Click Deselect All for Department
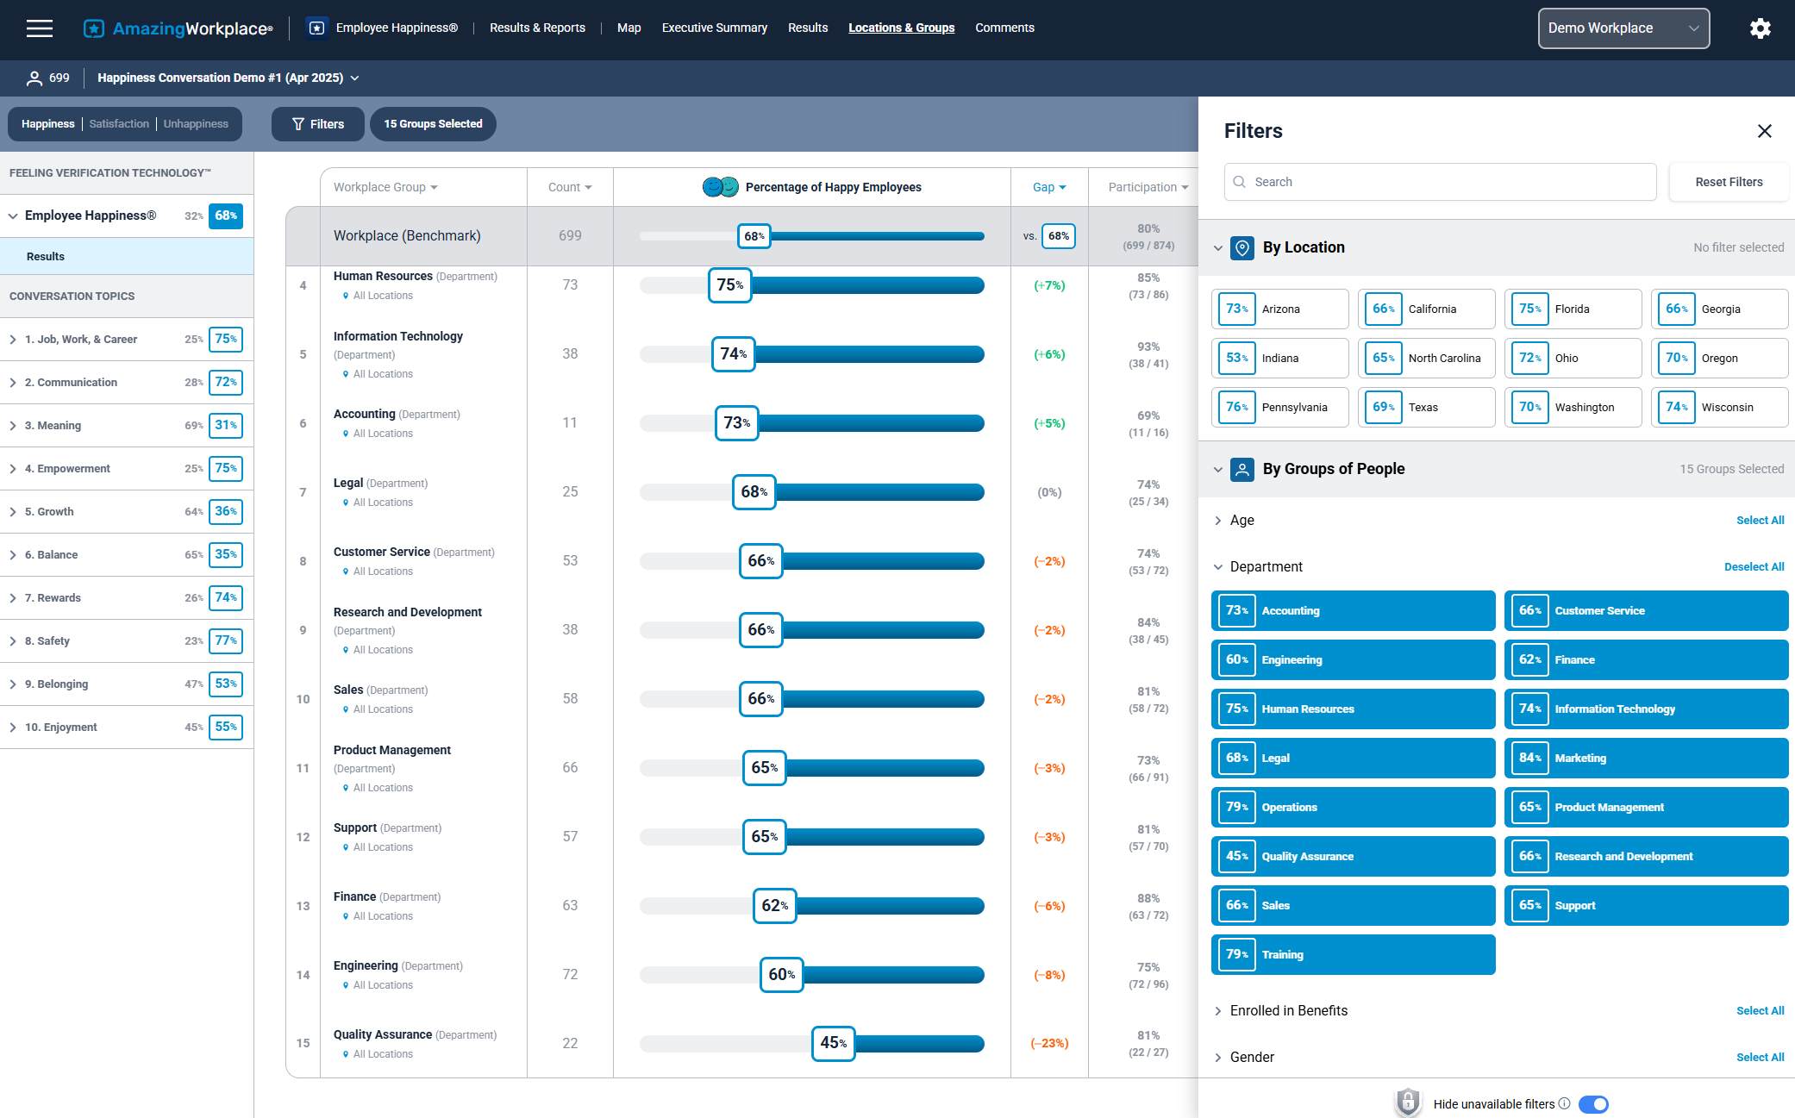The image size is (1795, 1118). coord(1754,567)
